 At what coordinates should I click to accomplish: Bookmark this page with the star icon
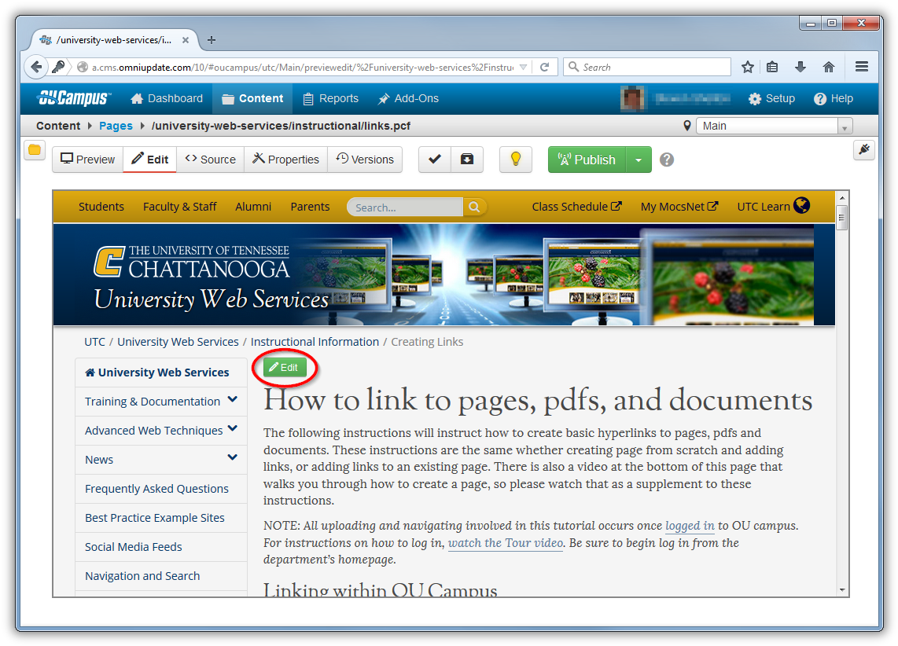(x=747, y=67)
